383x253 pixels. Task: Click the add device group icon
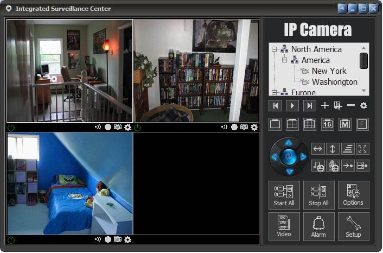click(338, 106)
